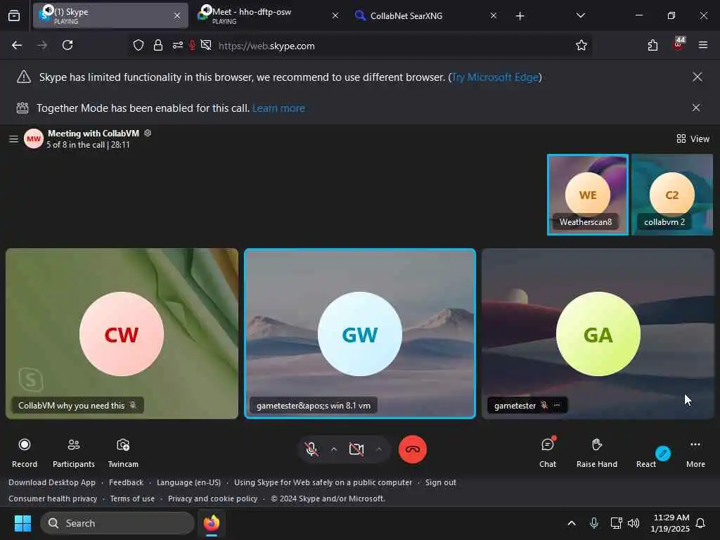
Task: Click the taskbar Search box
Action: tap(117, 523)
